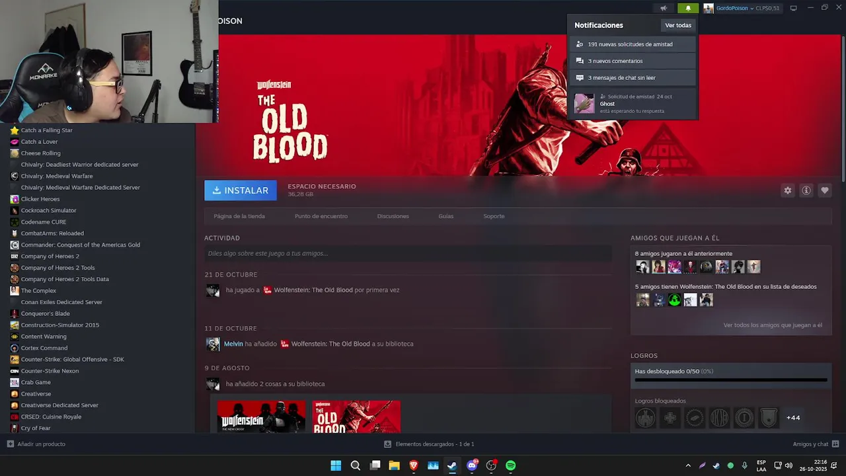The image size is (846, 476).
Task: Click the green-faced wishlist friend avatar
Action: (674, 300)
